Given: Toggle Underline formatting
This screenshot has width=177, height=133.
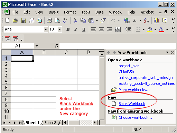Looking at the screenshot, I should [x=84, y=29].
